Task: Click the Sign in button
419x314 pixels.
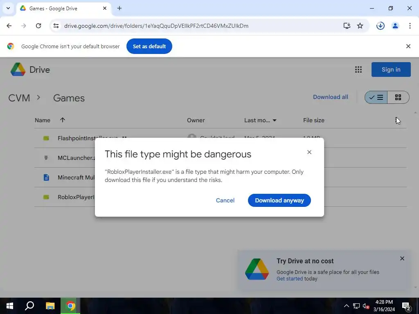Action: (x=391, y=70)
